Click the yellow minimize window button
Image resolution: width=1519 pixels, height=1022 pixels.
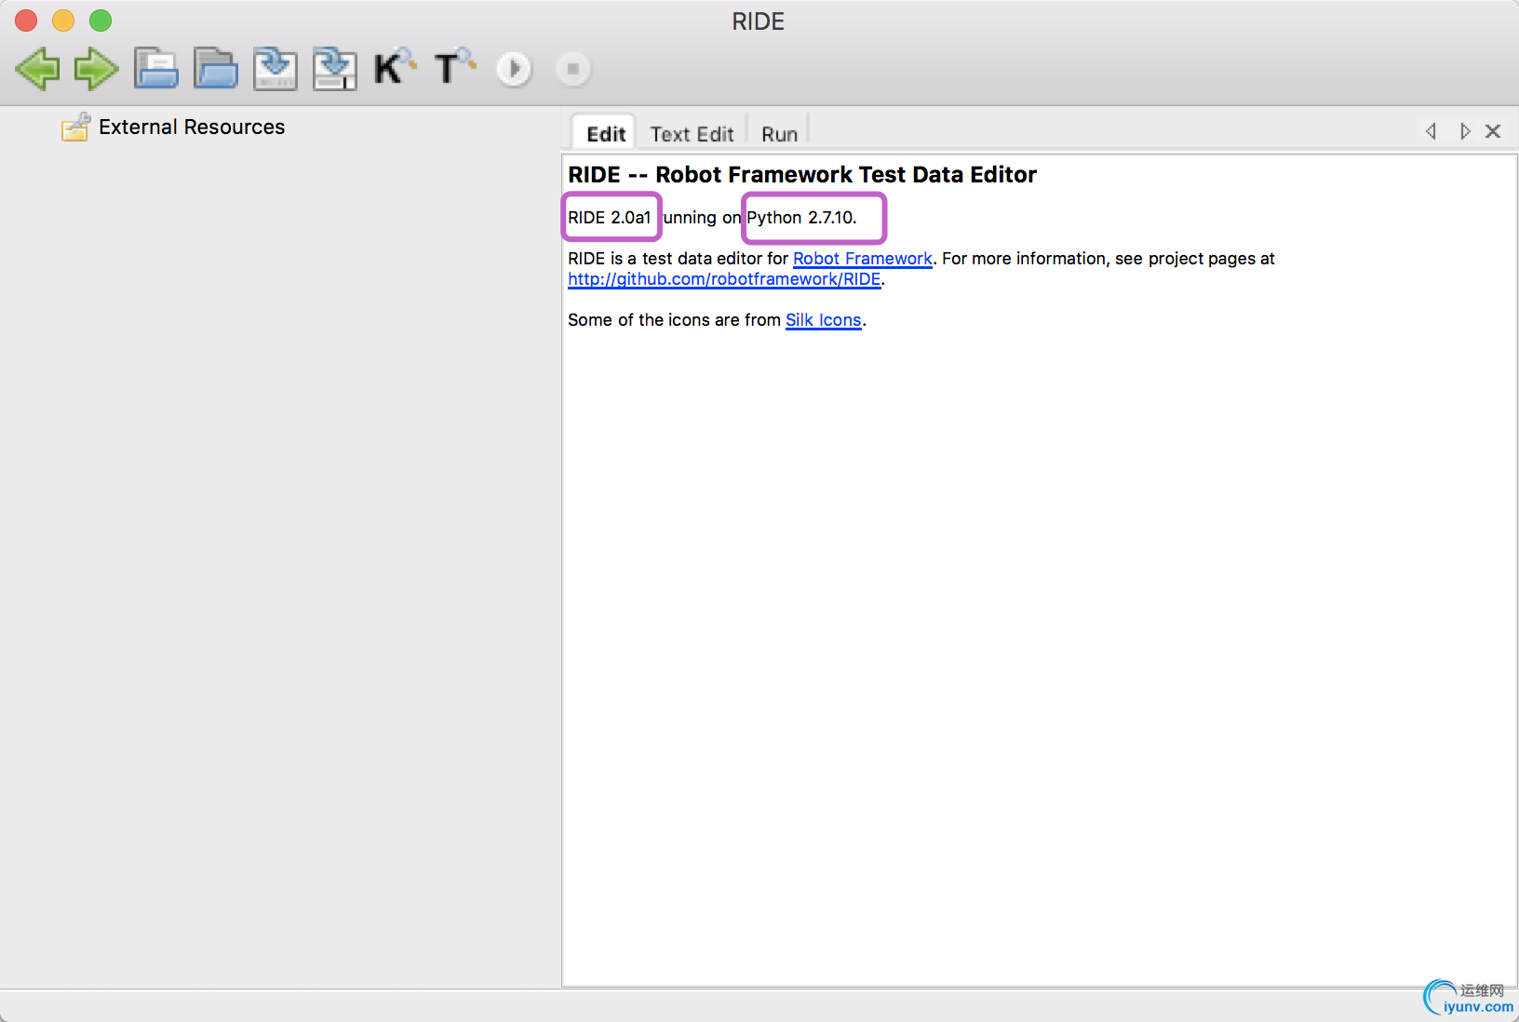pos(63,20)
